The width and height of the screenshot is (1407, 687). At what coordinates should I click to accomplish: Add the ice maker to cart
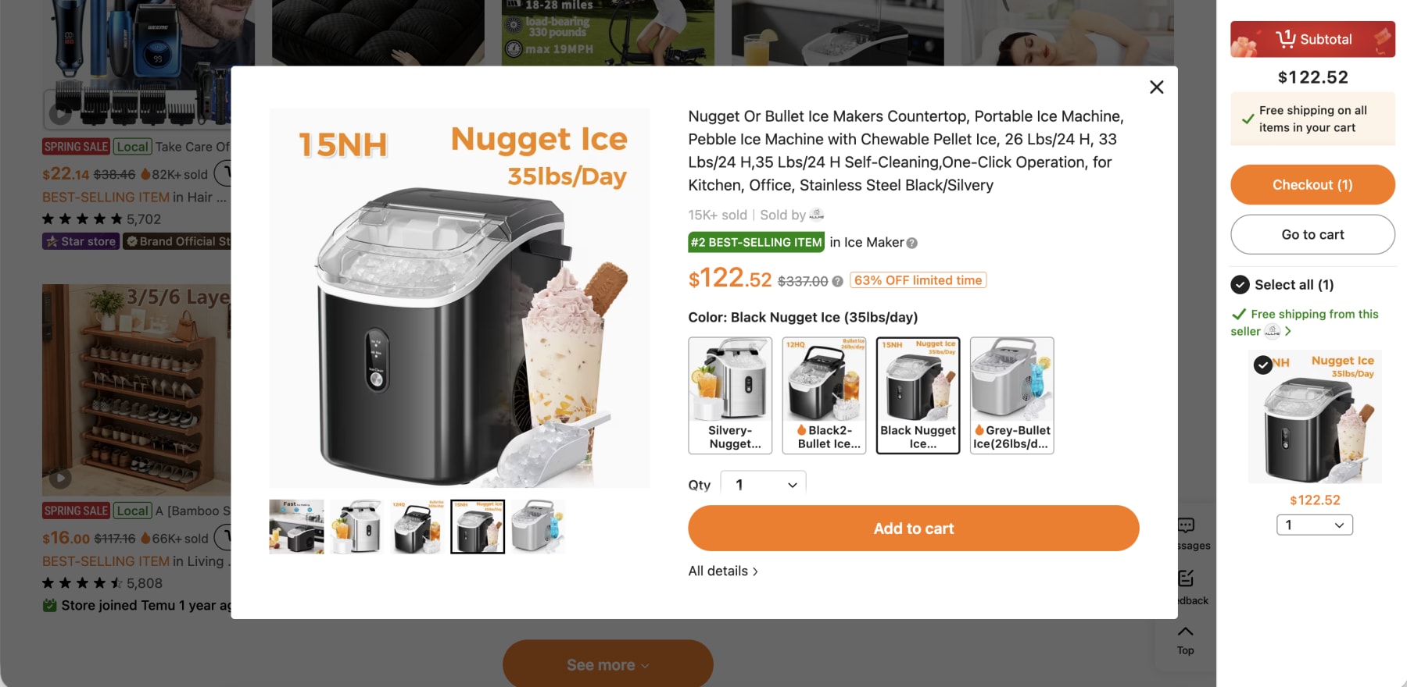coord(914,529)
